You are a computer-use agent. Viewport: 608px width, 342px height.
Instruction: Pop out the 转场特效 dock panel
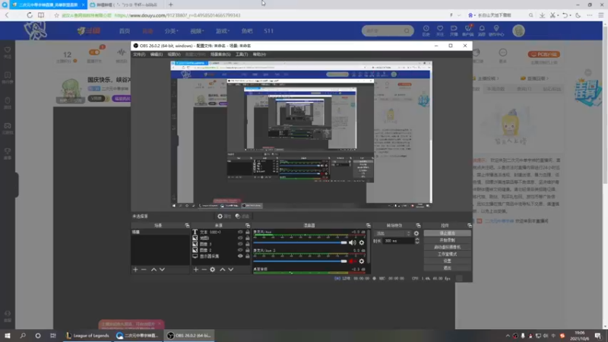[418, 225]
